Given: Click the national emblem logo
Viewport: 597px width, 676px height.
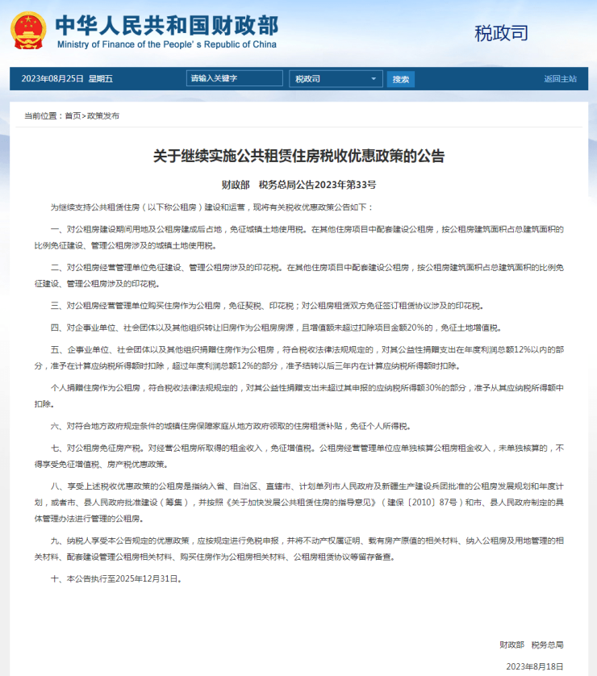Looking at the screenshot, I should (28, 30).
